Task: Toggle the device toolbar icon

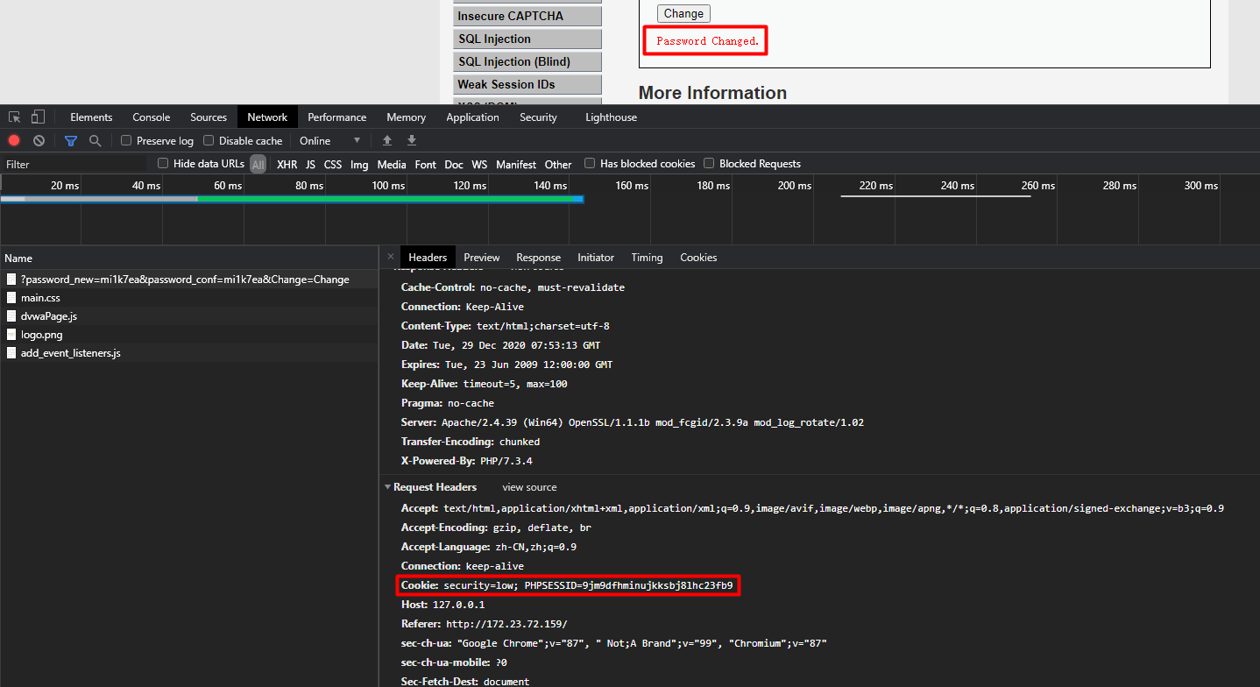Action: [38, 117]
